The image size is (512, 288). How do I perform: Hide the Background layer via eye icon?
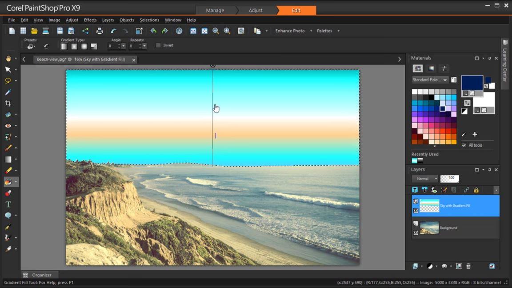[416, 233]
